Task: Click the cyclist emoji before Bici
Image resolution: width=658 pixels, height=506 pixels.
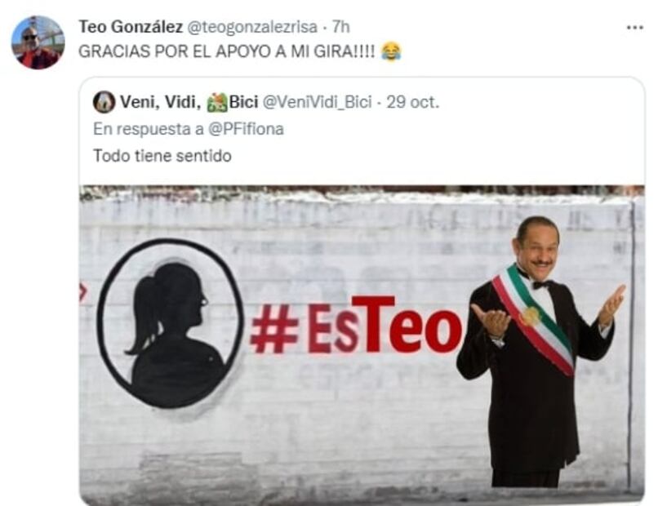Action: (217, 102)
